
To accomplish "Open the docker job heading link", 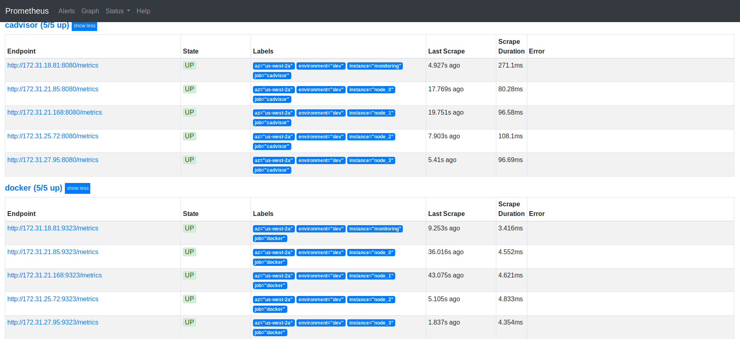I will pos(33,188).
